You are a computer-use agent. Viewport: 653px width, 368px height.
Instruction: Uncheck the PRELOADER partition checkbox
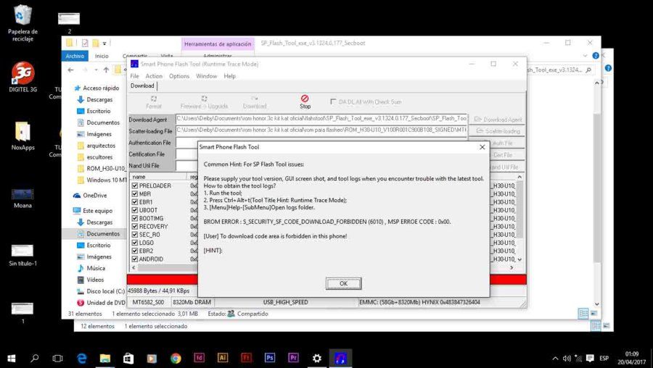click(x=134, y=185)
